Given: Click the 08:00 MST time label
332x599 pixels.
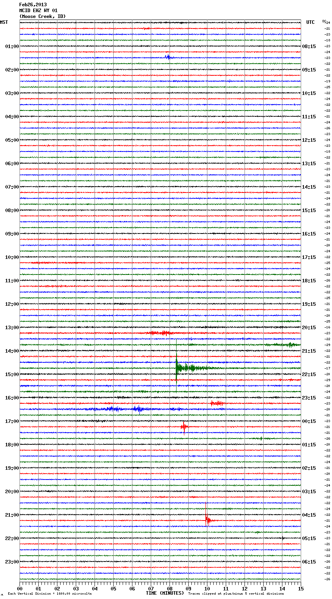Looking at the screenshot, I should coord(12,210).
